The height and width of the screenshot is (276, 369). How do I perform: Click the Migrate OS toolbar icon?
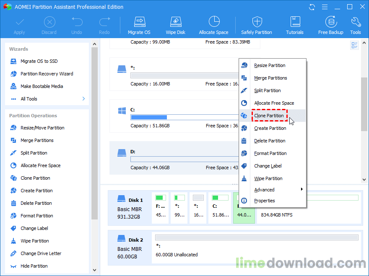[x=139, y=25]
